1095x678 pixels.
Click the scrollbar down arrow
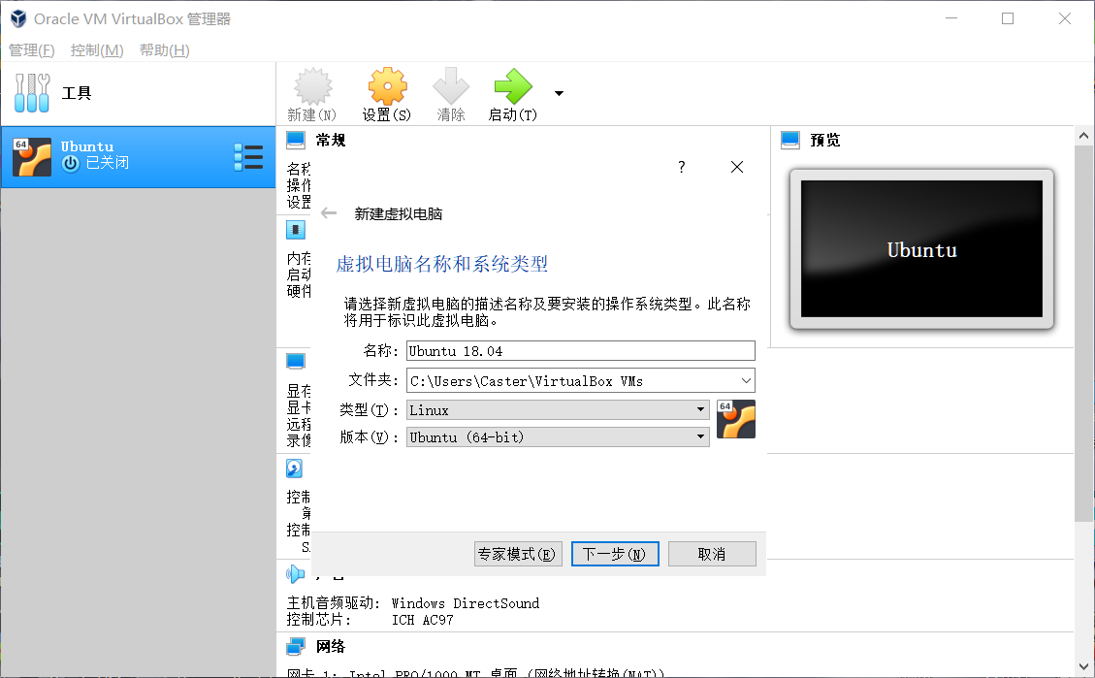click(x=1083, y=666)
